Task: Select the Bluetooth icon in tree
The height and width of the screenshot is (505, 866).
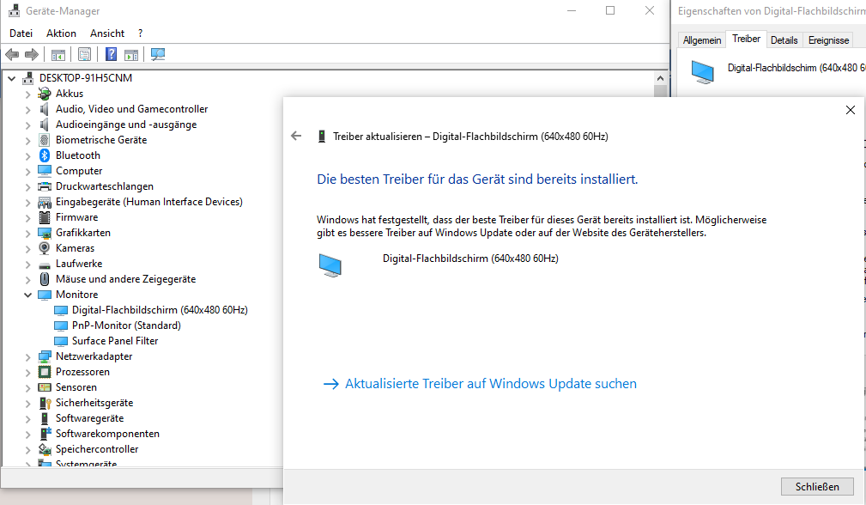Action: [x=45, y=155]
